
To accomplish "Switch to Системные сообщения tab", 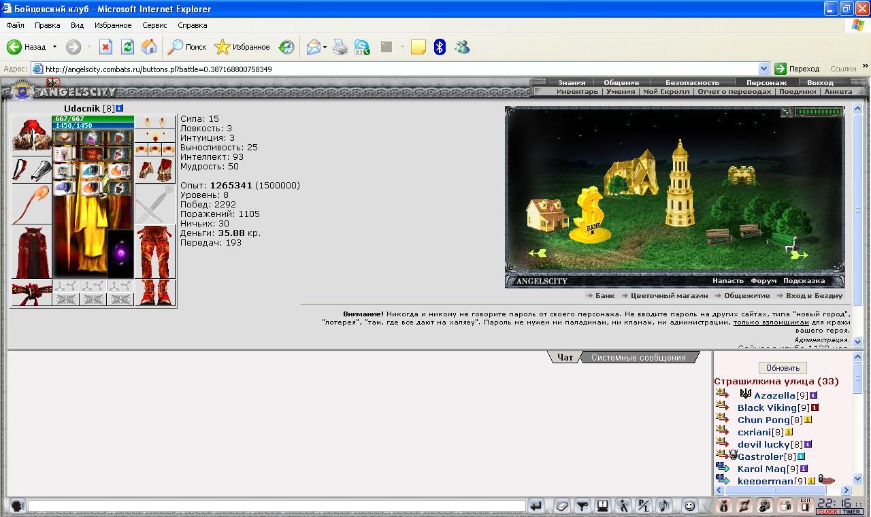I will click(638, 357).
